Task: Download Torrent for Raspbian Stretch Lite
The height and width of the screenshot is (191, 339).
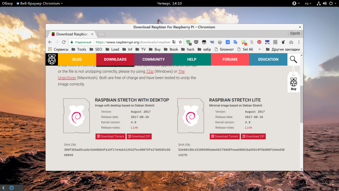Action: [225, 136]
